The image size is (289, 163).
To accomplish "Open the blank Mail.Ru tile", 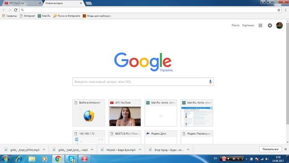I will tap(161, 113).
